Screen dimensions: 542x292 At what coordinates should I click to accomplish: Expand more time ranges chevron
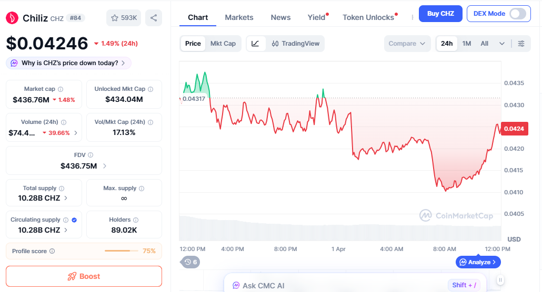(502, 44)
